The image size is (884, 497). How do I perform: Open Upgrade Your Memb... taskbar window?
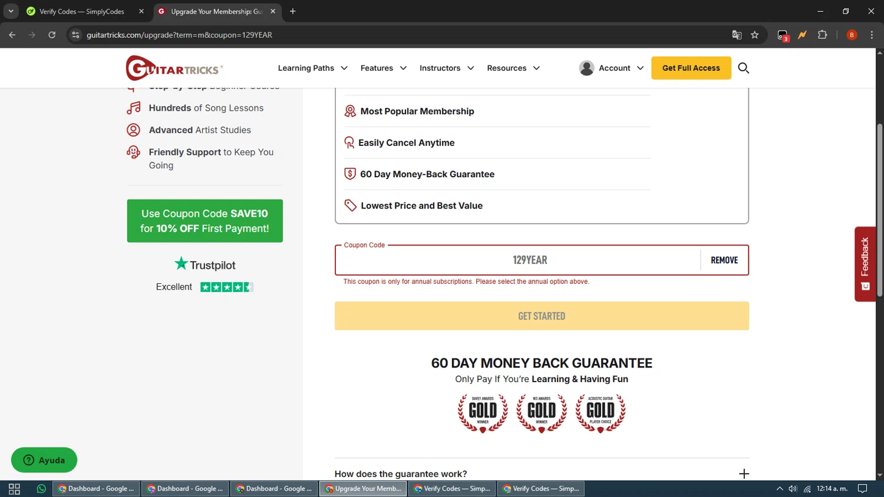pos(363,489)
